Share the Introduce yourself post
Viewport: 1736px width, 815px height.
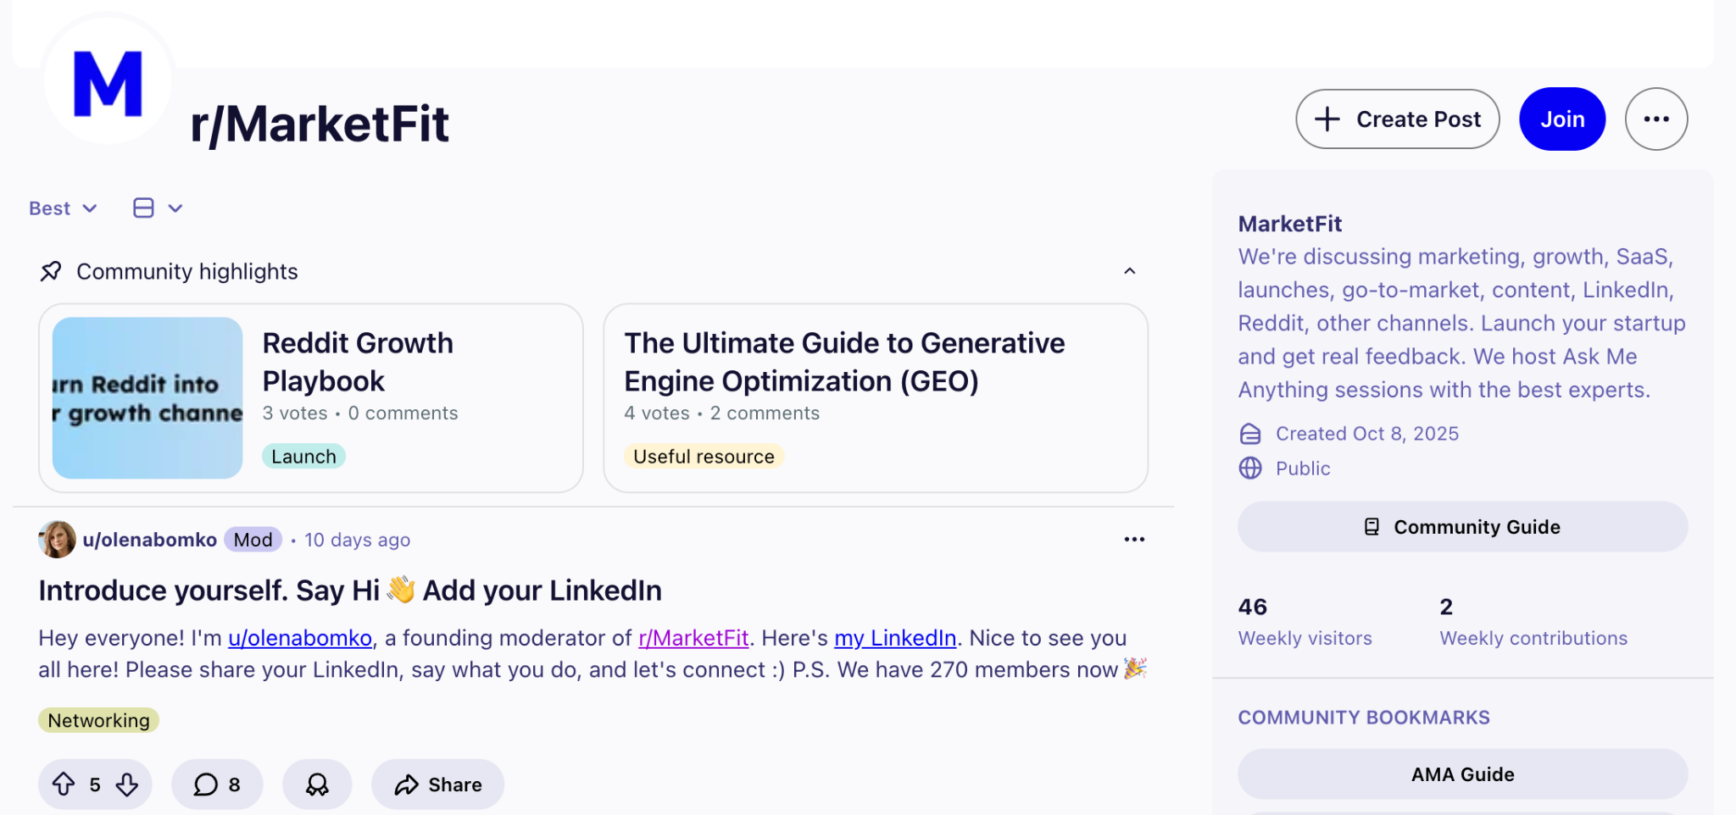(437, 785)
